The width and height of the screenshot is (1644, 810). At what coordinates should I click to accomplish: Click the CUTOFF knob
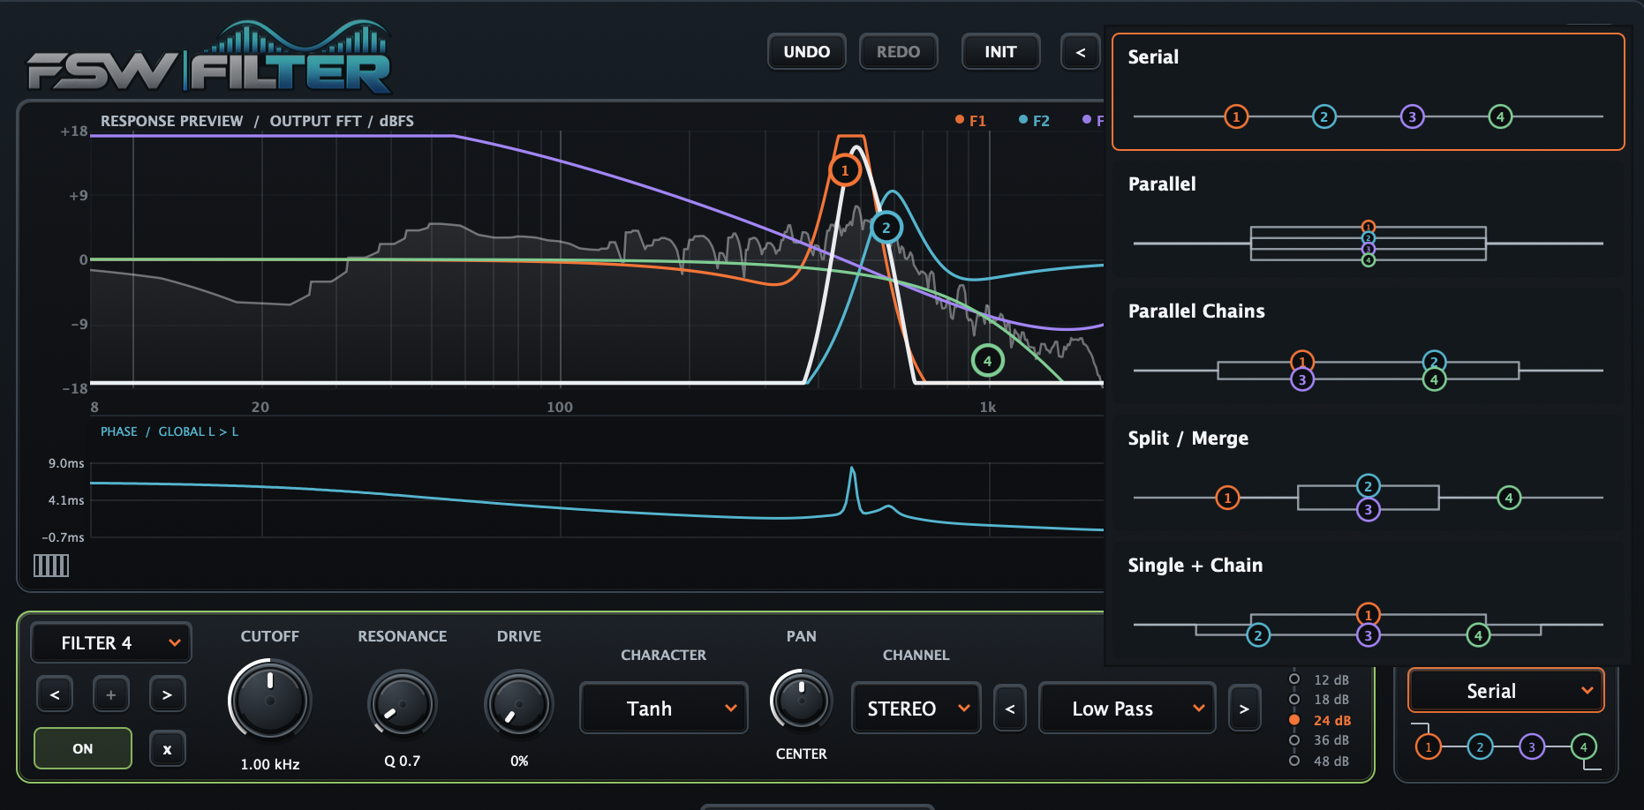pyautogui.click(x=270, y=701)
